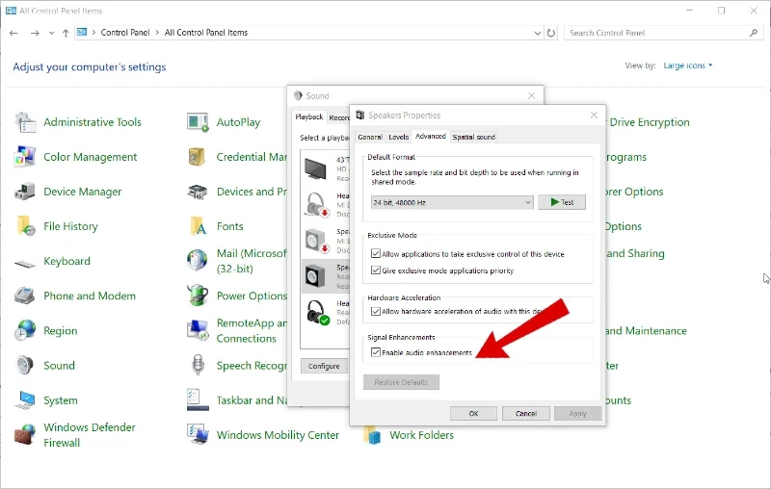Open recent locations arrow in navigation
Viewport: 771px width, 489px height.
point(51,33)
